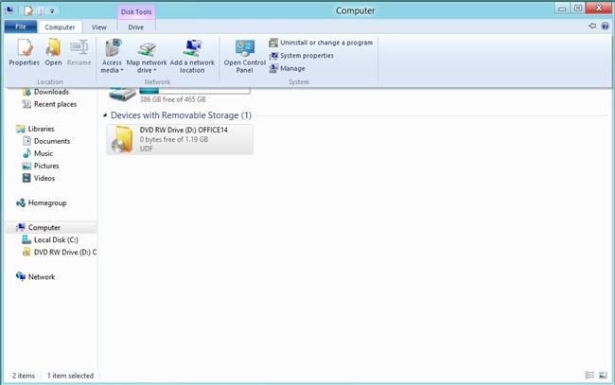Click the Pictures icon in sidebar
This screenshot has width=615, height=385.
point(26,166)
